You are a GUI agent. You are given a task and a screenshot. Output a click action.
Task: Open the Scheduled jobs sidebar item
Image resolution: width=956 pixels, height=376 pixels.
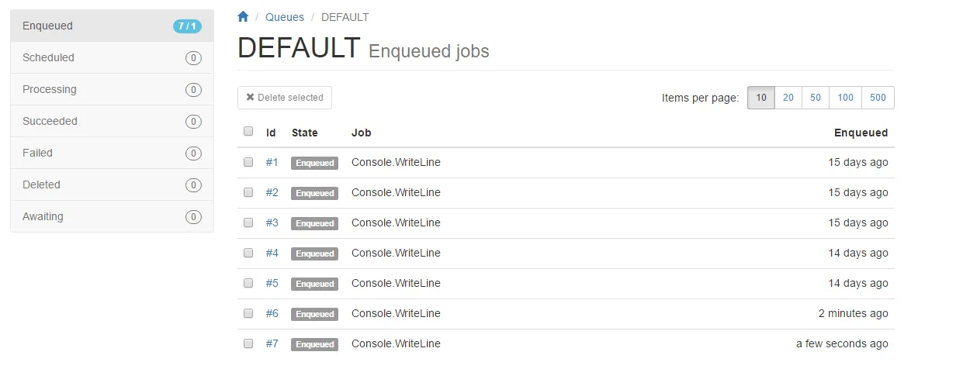click(112, 57)
